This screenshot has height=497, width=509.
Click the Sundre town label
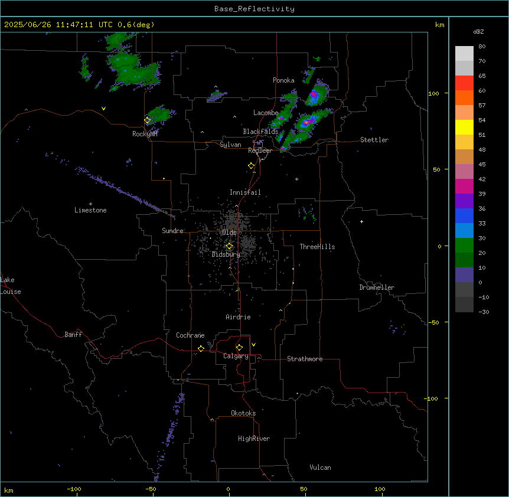(172, 231)
